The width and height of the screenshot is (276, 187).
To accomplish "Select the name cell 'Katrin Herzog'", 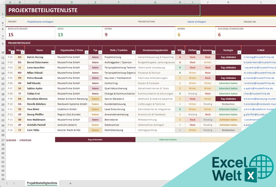I will coord(40,57).
